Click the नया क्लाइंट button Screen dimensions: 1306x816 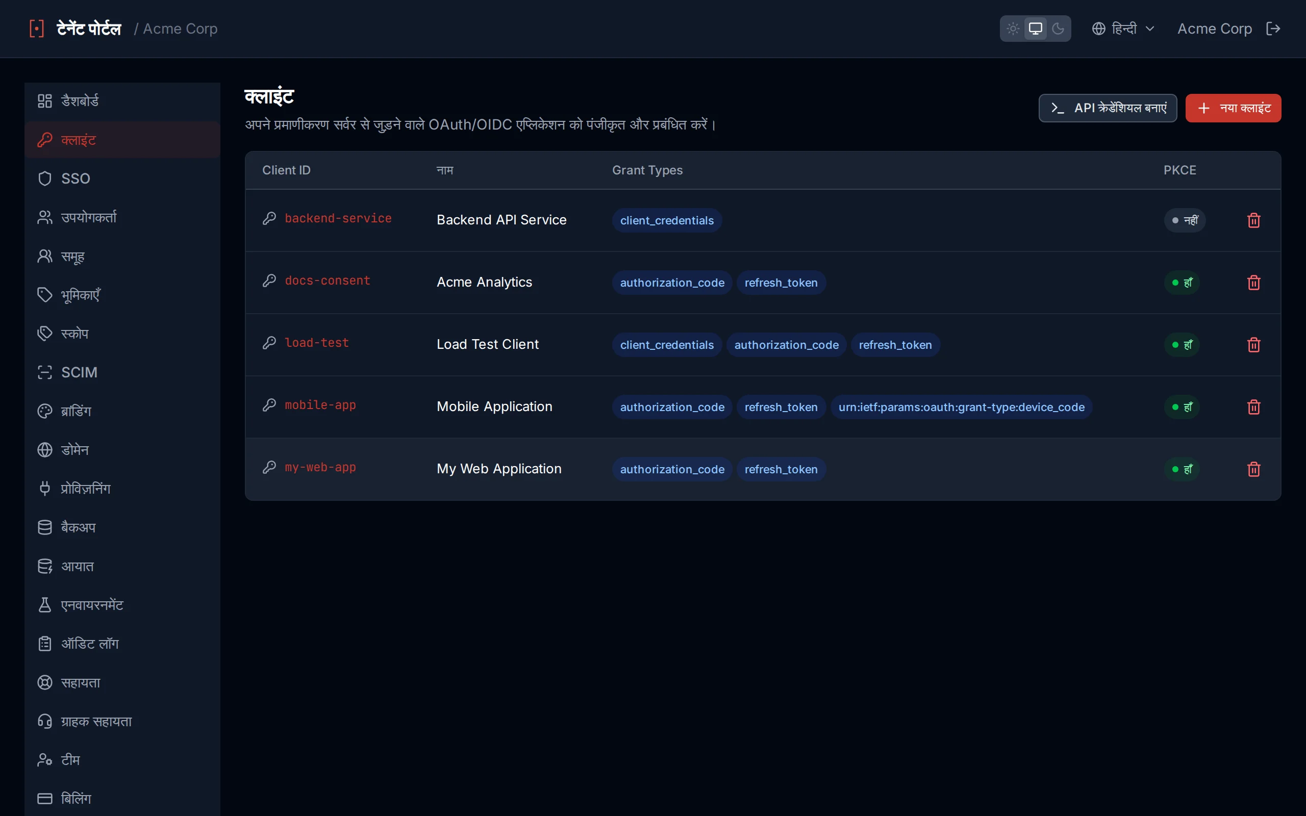(x=1233, y=108)
